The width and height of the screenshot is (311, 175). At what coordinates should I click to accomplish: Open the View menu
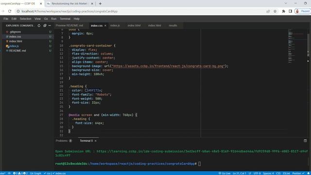click(37, 19)
